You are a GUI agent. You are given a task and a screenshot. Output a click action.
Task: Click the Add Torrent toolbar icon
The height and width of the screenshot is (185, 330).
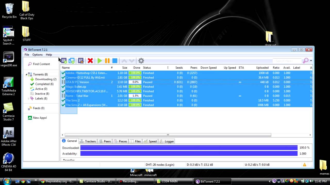pos(64,61)
